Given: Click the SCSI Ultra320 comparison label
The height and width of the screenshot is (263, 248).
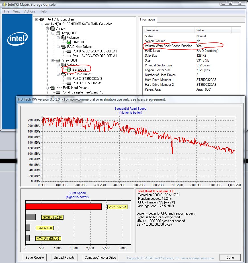Looking at the screenshot, I should click(52, 217).
